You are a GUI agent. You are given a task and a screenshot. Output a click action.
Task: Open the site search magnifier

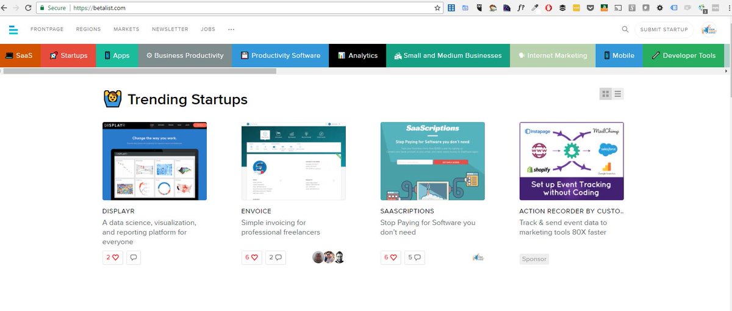point(625,29)
